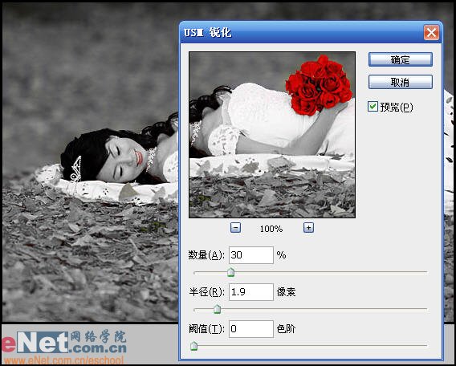This screenshot has height=366, width=456.
Task: Toggle the 预览(P) preview checkbox
Action: pos(373,107)
